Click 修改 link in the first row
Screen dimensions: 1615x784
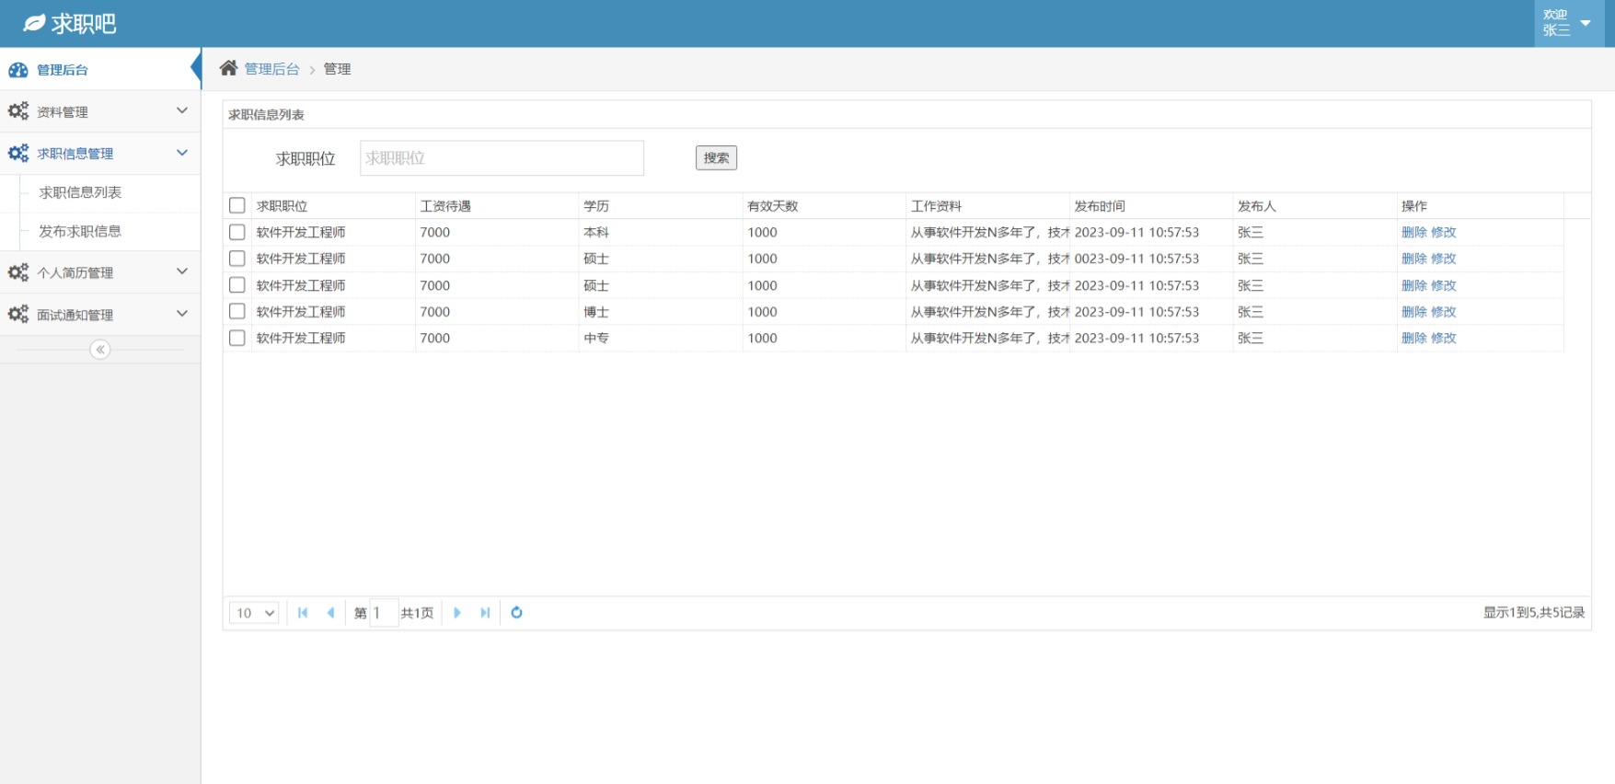click(x=1444, y=232)
